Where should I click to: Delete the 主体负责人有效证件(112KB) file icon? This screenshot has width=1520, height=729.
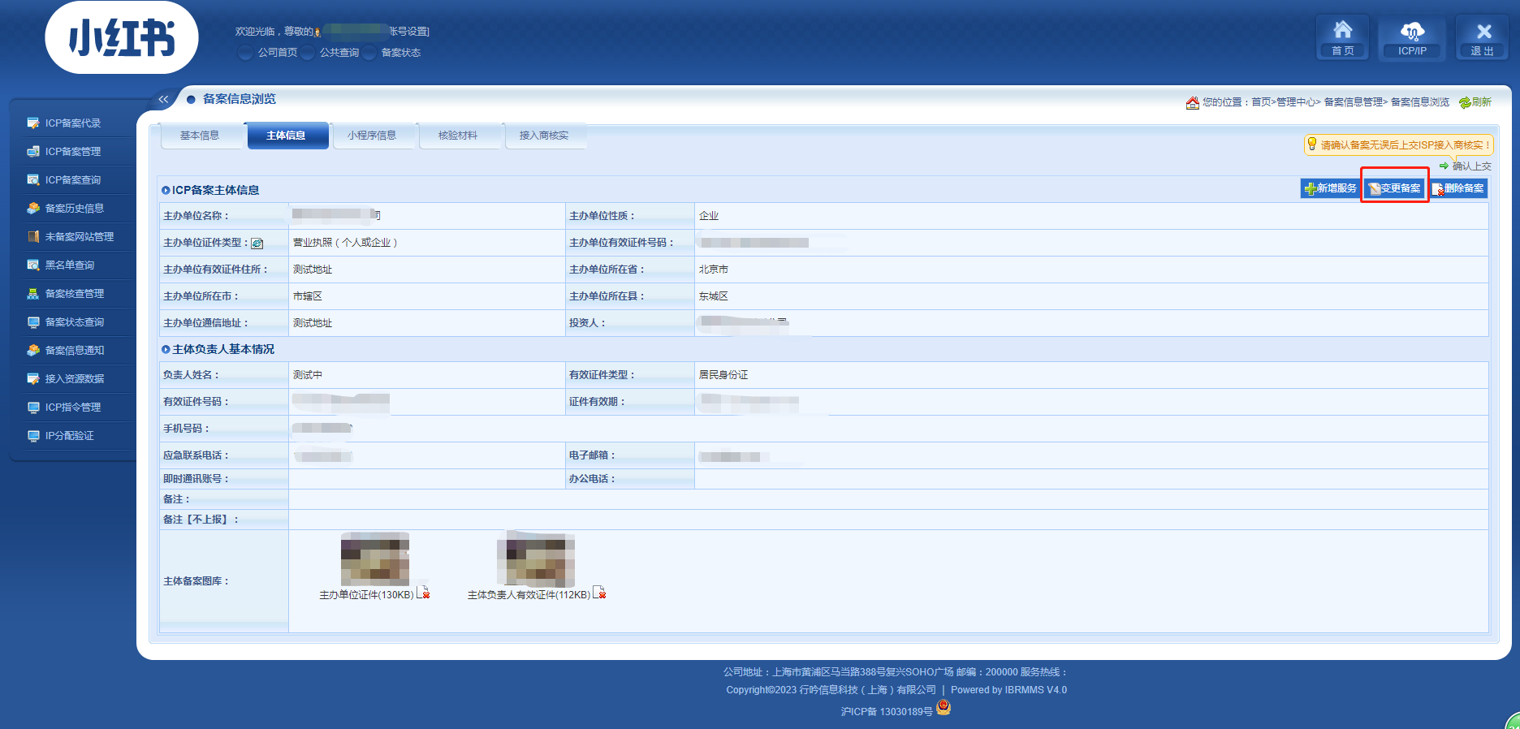click(x=599, y=593)
